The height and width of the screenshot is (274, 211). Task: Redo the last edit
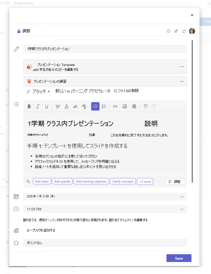[x=154, y=106]
